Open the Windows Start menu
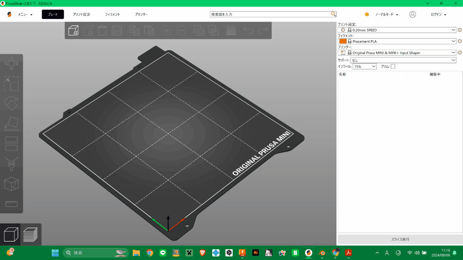The width and height of the screenshot is (463, 260). point(55,253)
